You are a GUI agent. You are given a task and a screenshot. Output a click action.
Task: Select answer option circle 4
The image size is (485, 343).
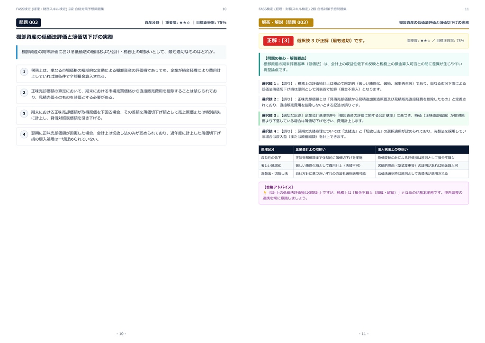click(x=24, y=134)
